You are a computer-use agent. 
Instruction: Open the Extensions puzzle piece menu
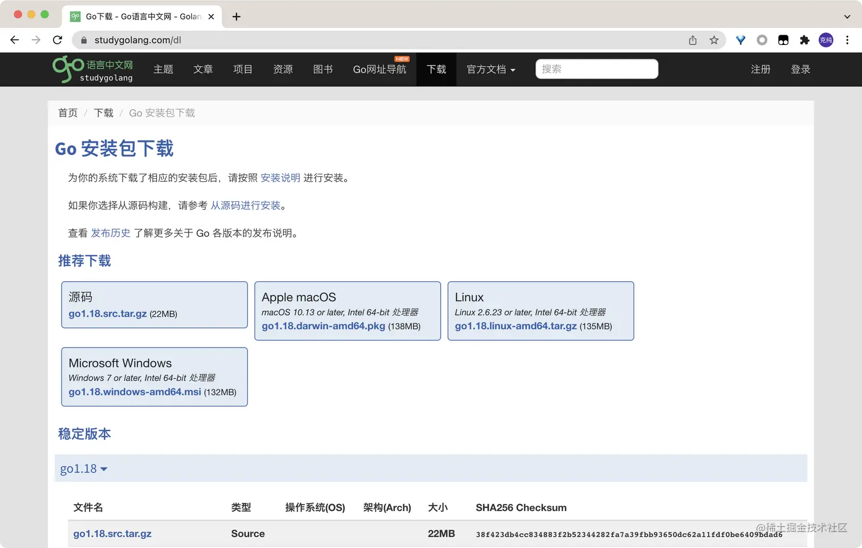pos(804,40)
